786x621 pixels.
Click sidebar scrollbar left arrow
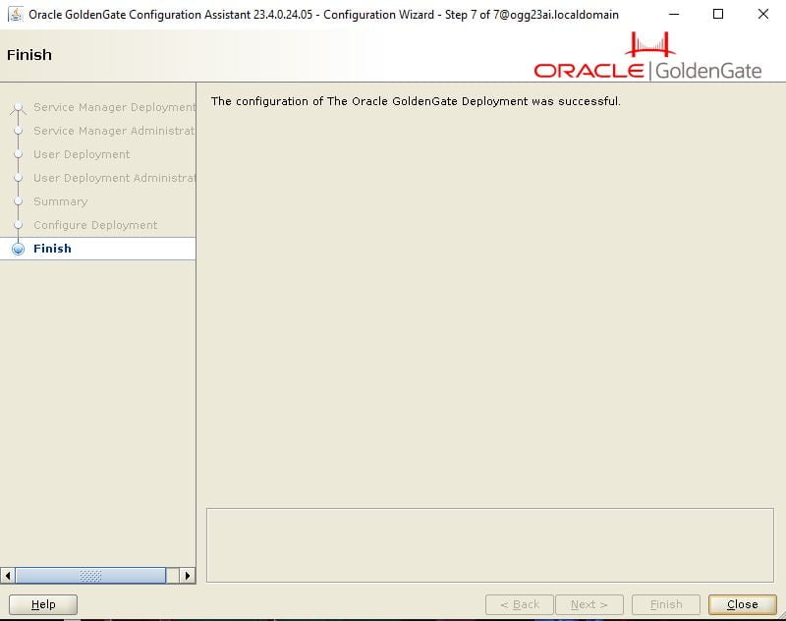[8, 576]
